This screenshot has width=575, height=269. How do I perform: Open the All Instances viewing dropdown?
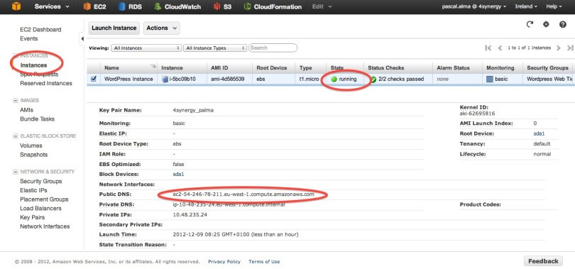(147, 48)
